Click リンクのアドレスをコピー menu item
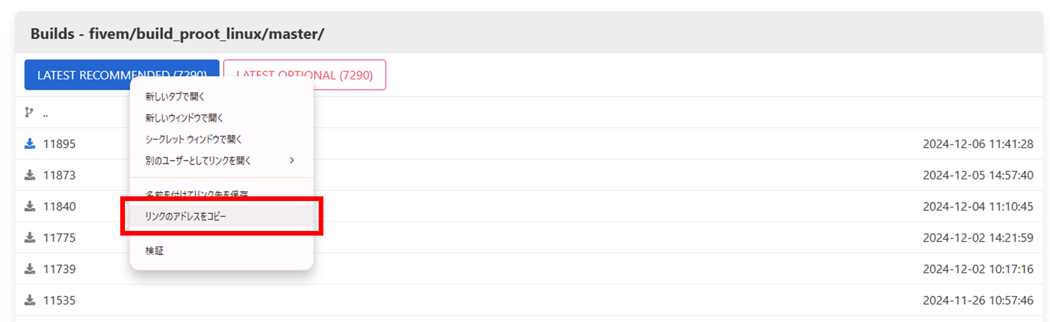The width and height of the screenshot is (1050, 322). (185, 216)
